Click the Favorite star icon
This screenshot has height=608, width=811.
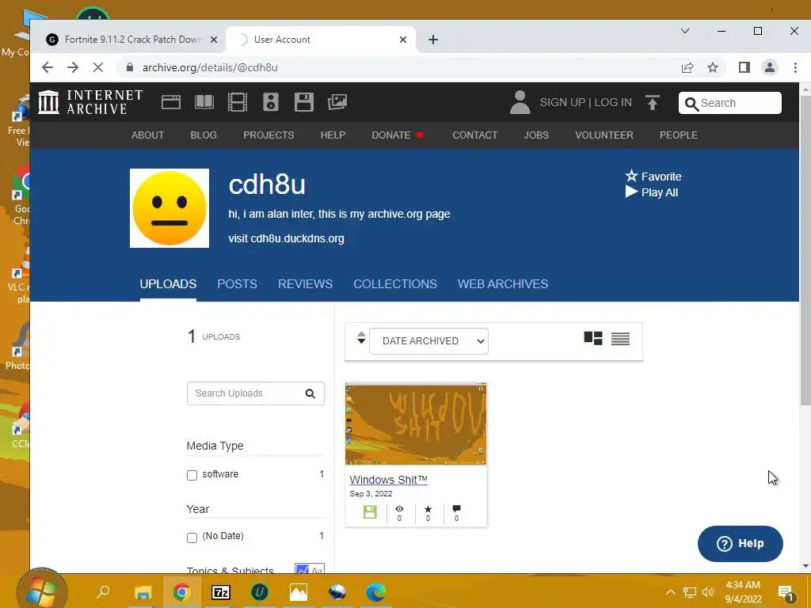(x=631, y=176)
